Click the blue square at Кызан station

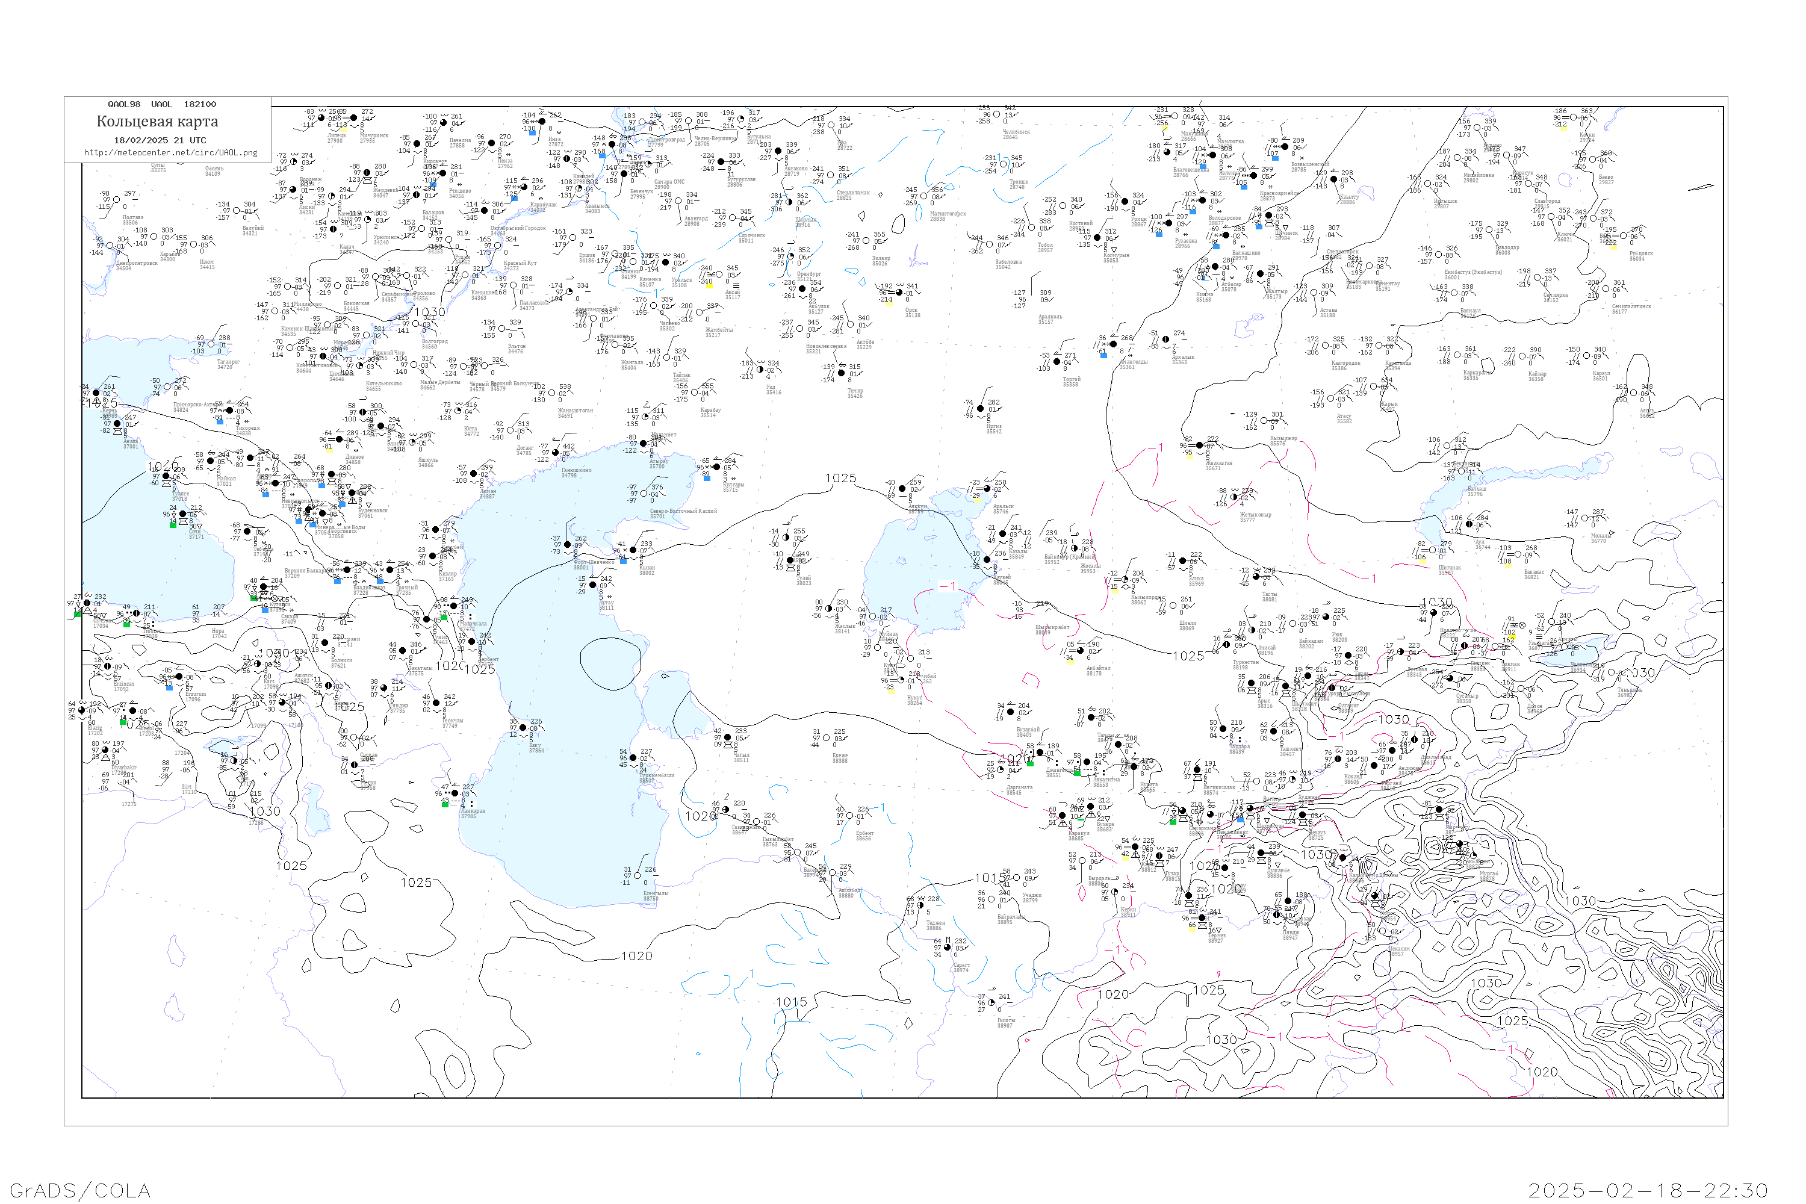[x=624, y=560]
